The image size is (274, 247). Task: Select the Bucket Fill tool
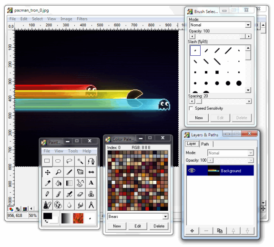58,183
